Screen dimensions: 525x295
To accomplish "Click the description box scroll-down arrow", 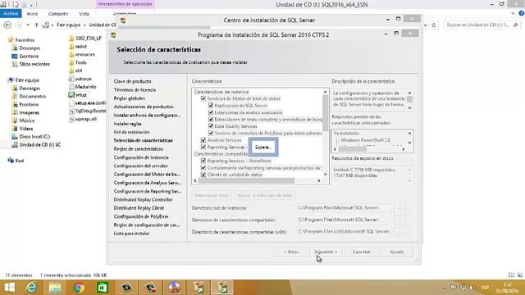I will pos(409,108).
